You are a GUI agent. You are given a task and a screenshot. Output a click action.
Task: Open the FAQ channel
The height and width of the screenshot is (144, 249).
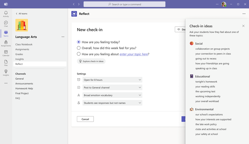coord(18,98)
